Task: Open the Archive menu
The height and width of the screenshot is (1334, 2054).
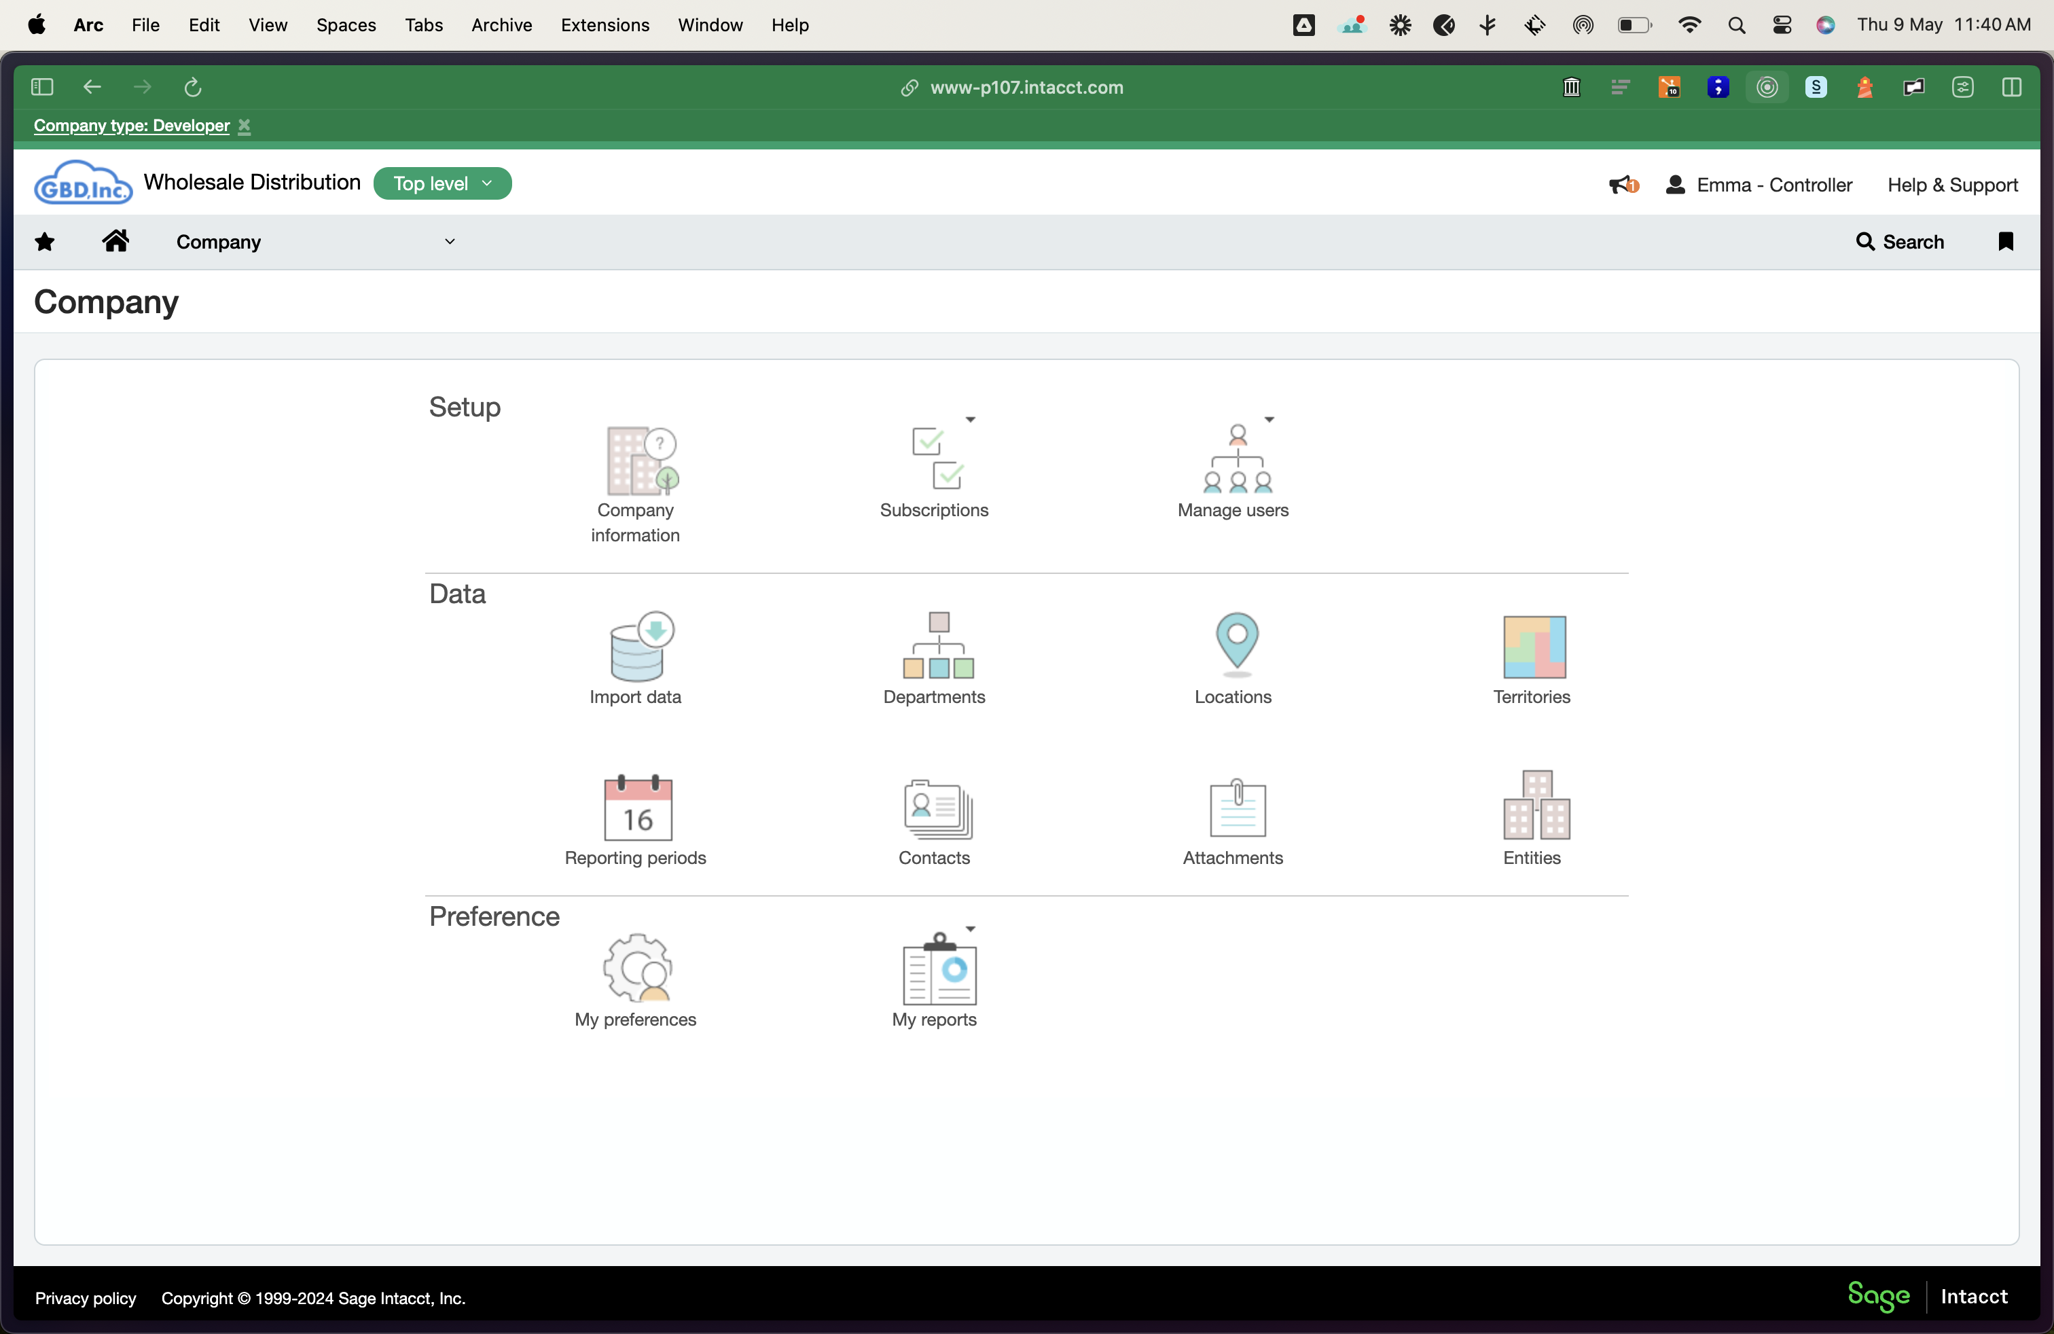Action: point(501,25)
